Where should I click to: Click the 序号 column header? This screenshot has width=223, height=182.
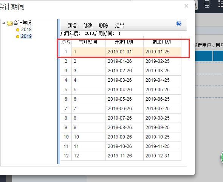point(66,42)
